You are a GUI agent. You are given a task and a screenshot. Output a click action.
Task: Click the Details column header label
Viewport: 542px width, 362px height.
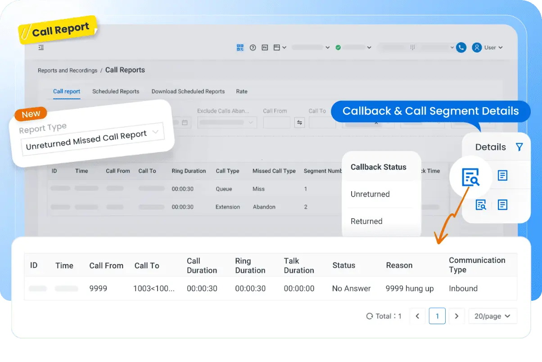click(491, 147)
